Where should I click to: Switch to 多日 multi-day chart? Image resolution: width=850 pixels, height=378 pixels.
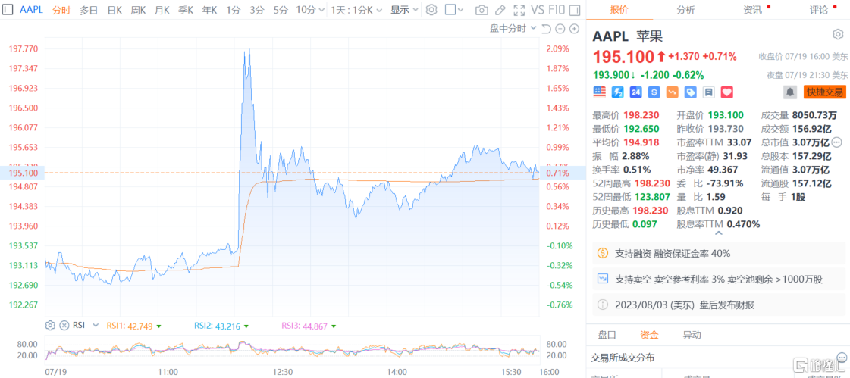pos(89,10)
